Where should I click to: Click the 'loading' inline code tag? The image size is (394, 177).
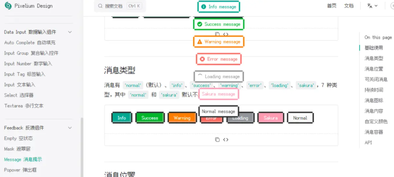[279, 85]
